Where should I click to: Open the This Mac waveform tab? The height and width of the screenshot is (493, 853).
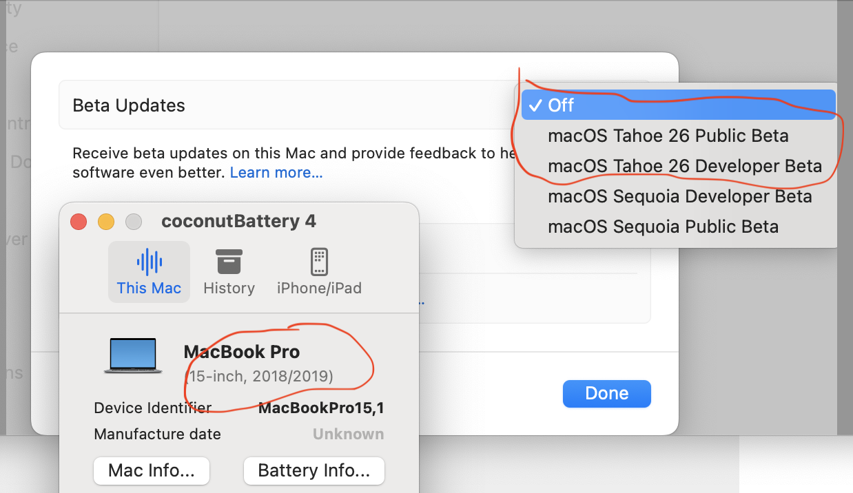tap(149, 272)
